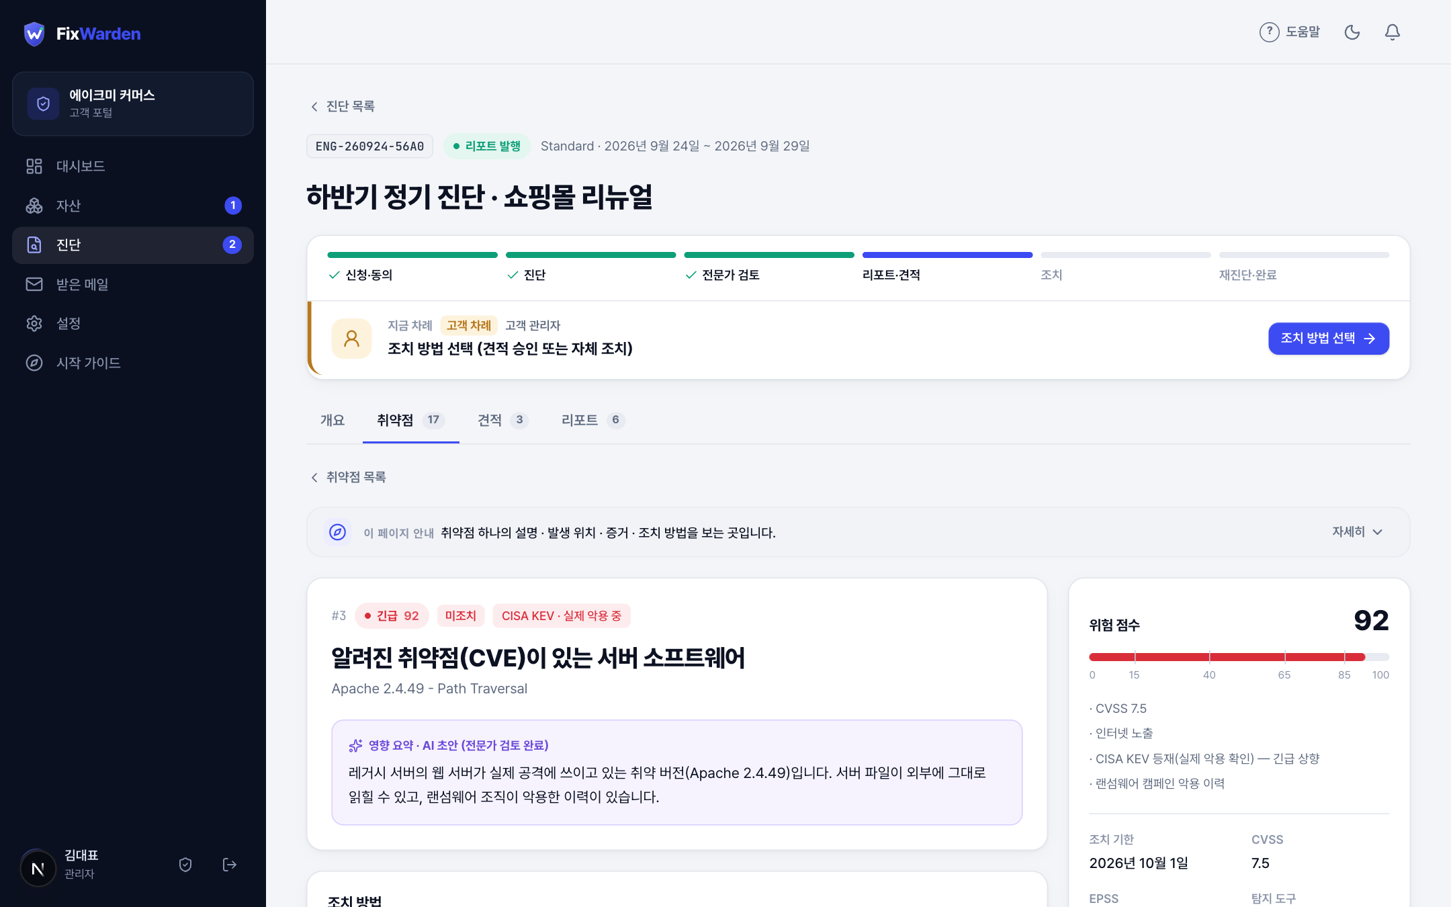Switch to the 리포트 tab
Screen dimensions: 1451x907
(x=593, y=420)
